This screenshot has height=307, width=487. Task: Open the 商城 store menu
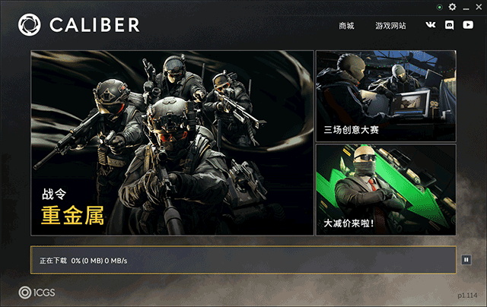point(346,26)
